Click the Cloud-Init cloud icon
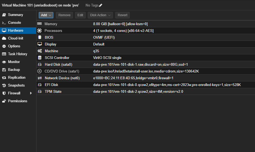The height and width of the screenshot is (152, 255). tap(4, 38)
